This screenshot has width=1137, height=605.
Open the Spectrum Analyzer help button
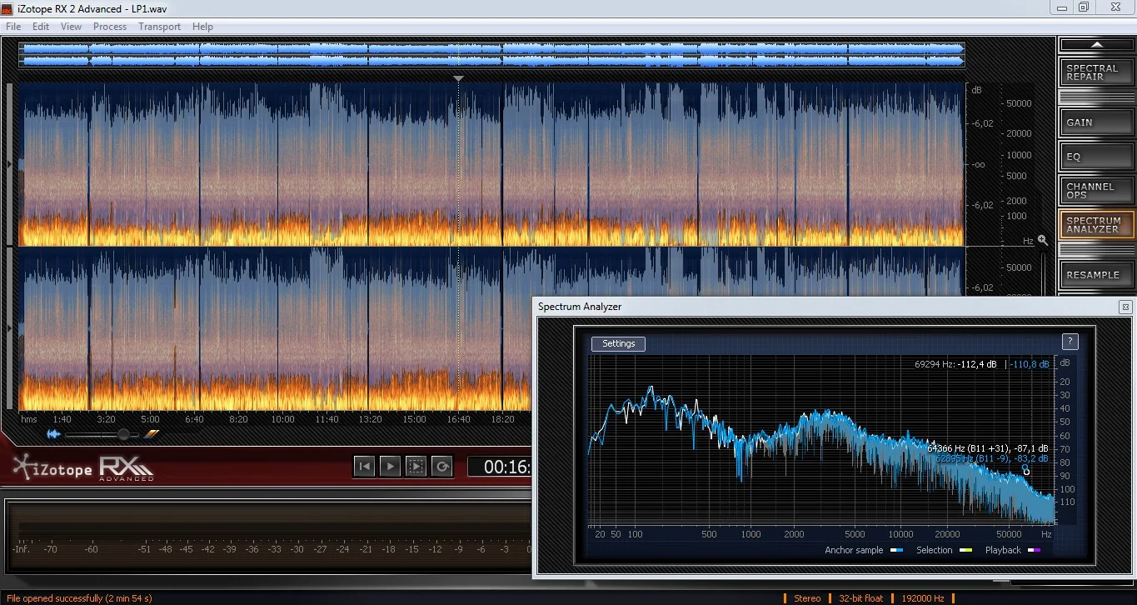1070,341
